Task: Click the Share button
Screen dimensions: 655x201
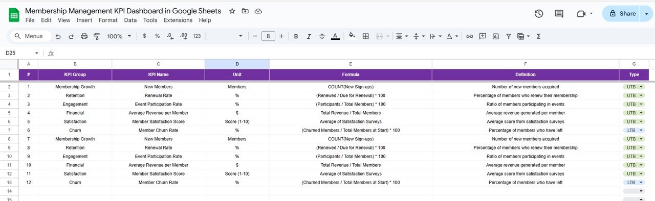Action: pos(621,14)
